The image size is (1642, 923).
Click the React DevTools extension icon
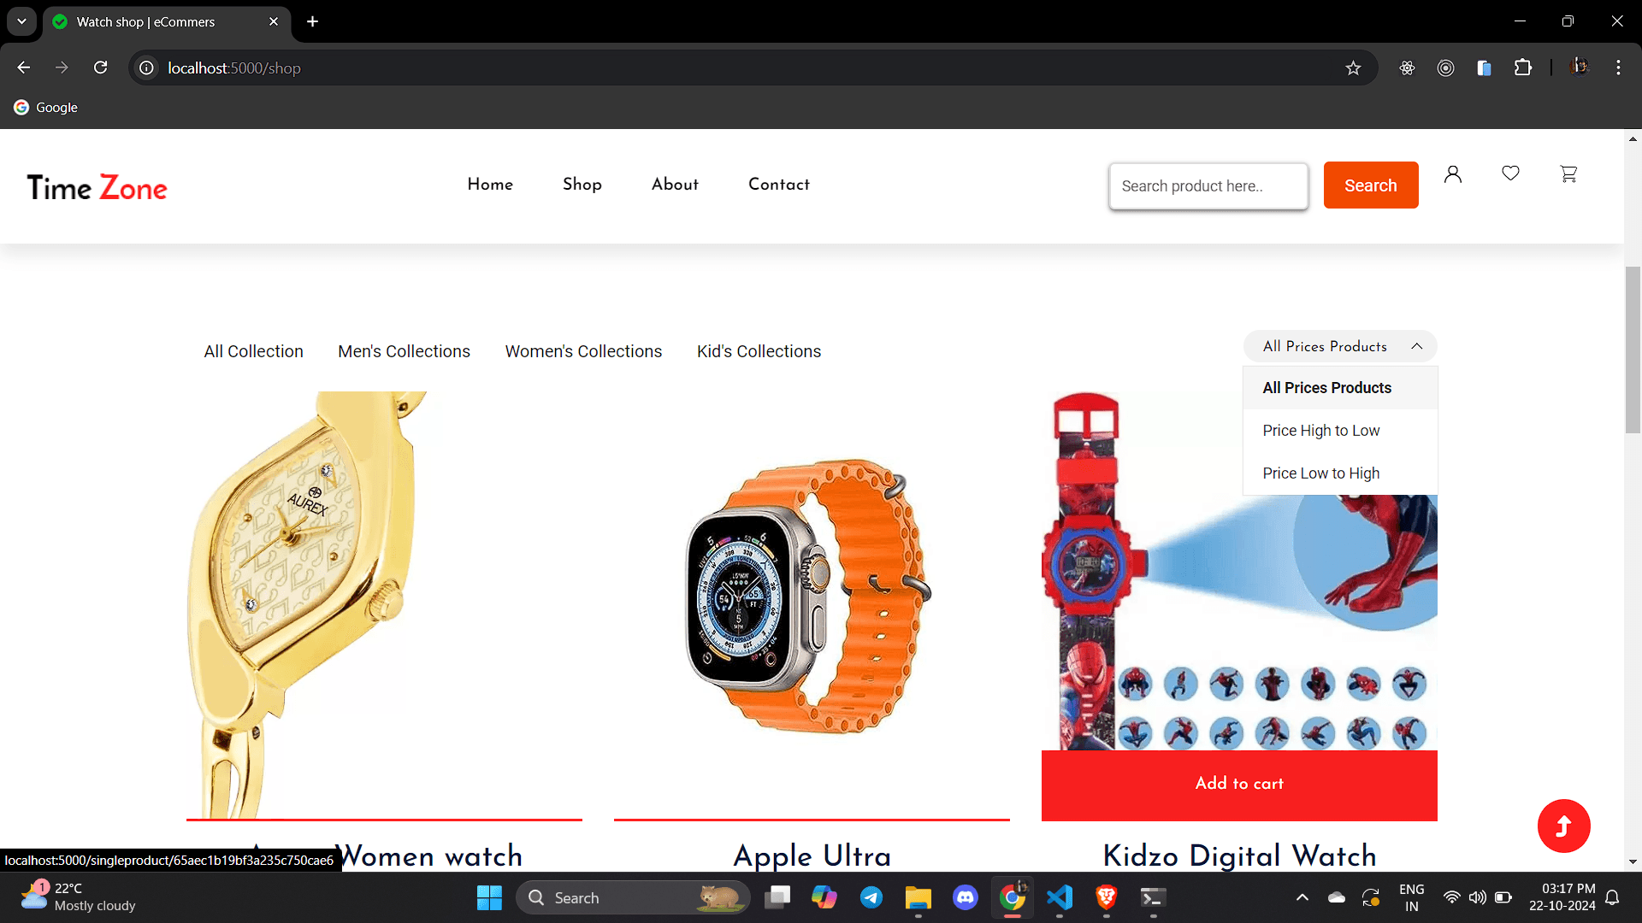pos(1407,68)
